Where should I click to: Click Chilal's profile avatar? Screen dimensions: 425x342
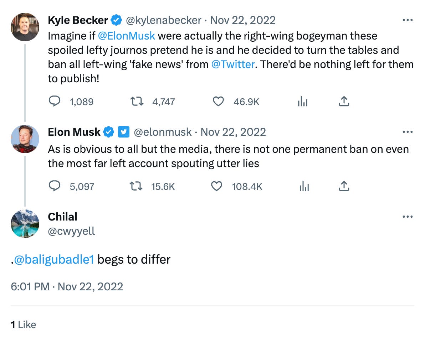(25, 224)
